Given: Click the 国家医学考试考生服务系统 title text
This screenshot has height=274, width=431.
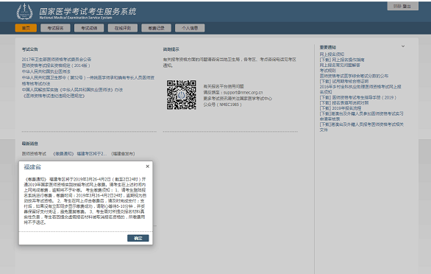Looking at the screenshot, I should tap(88, 11).
